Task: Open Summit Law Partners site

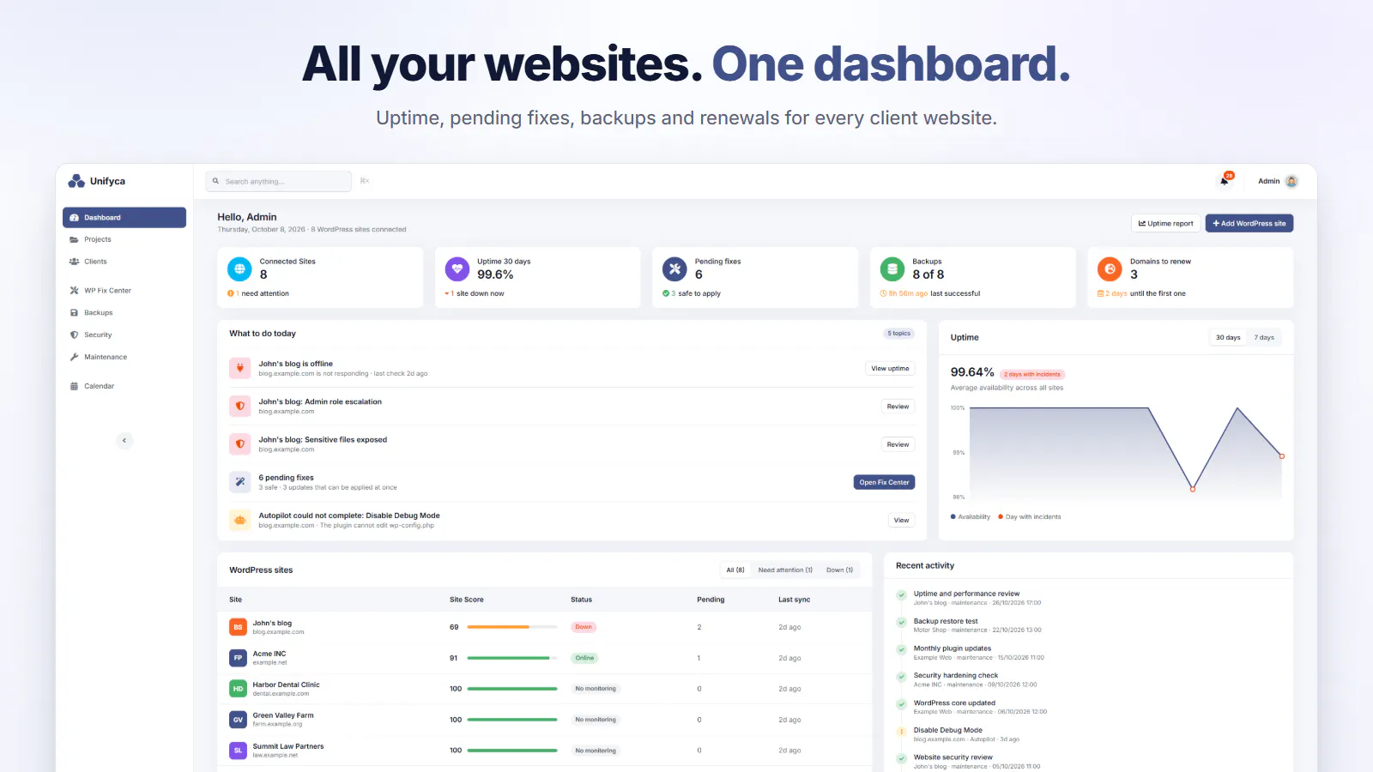Action: pyautogui.click(x=544, y=751)
